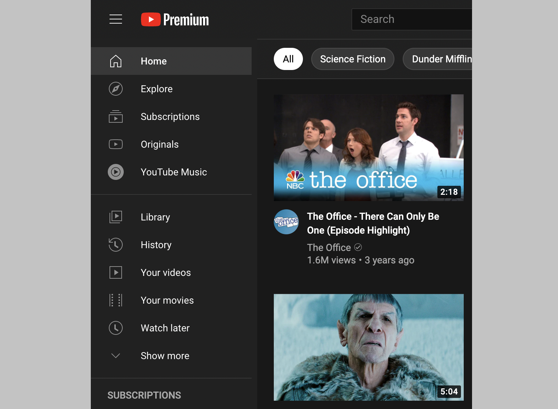Open watch History

coord(156,245)
